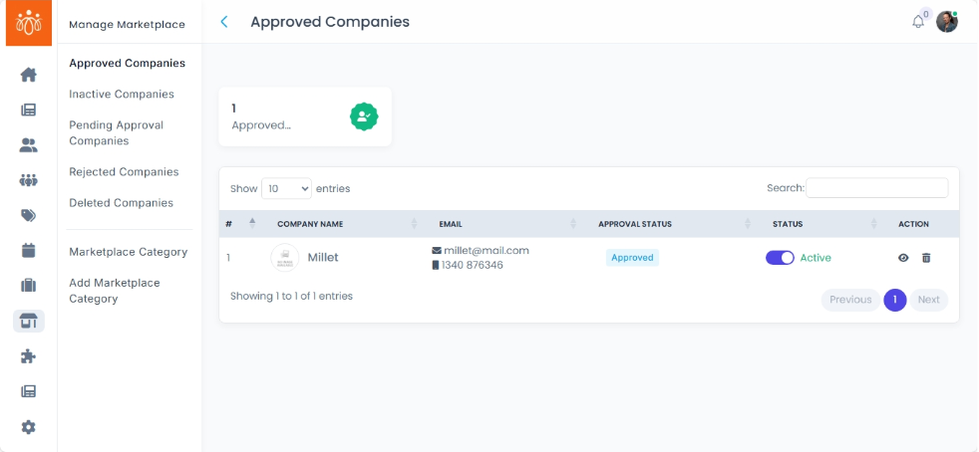Click the back arrow beside Approved Companies
979x452 pixels.
(x=224, y=22)
